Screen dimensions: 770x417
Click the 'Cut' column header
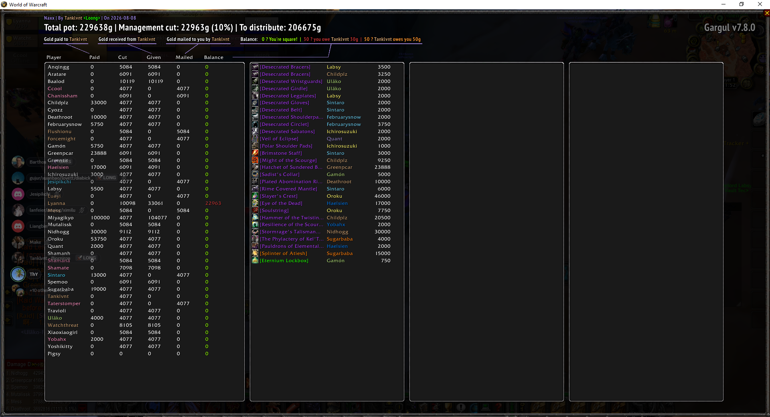(123, 57)
